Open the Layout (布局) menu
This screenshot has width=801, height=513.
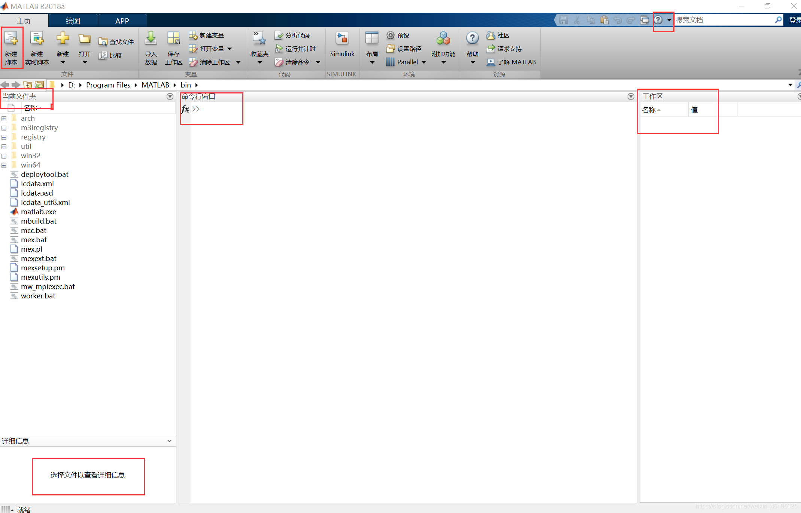click(x=372, y=47)
